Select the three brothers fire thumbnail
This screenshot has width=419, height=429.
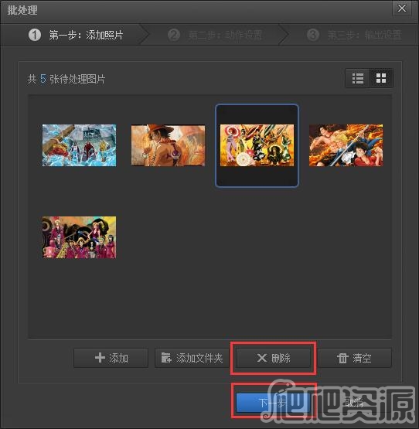point(346,145)
